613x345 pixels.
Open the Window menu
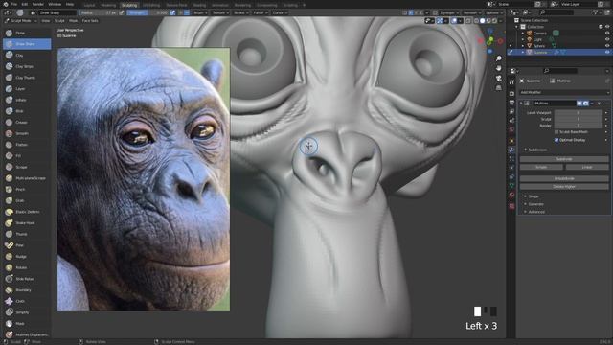[55, 4]
